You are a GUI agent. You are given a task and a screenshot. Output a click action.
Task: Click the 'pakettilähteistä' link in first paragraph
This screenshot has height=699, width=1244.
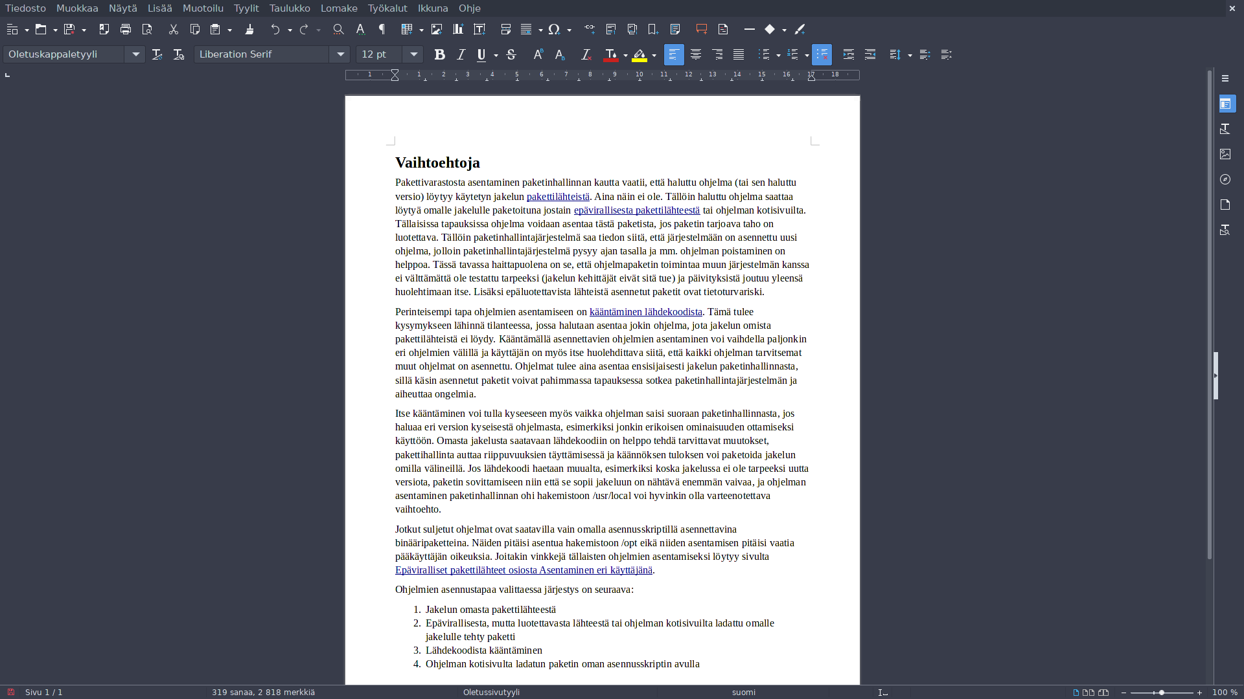pyautogui.click(x=558, y=197)
